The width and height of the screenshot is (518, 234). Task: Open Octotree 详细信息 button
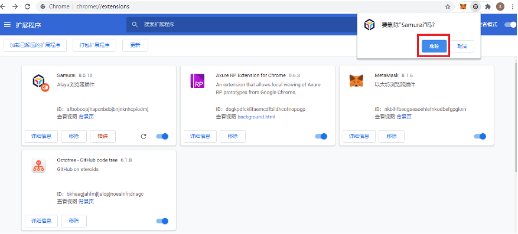click(41, 221)
